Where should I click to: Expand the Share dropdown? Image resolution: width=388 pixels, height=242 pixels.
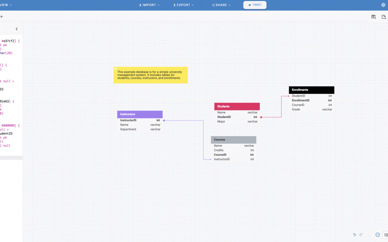click(220, 5)
